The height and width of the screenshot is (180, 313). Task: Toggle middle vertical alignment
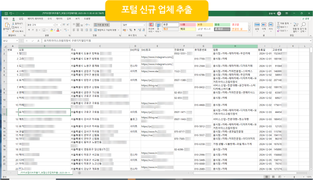[x=79, y=25]
